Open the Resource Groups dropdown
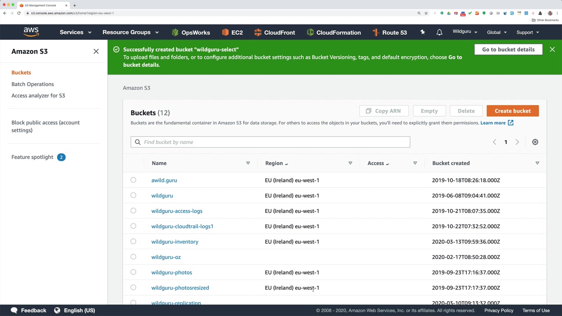 130,32
